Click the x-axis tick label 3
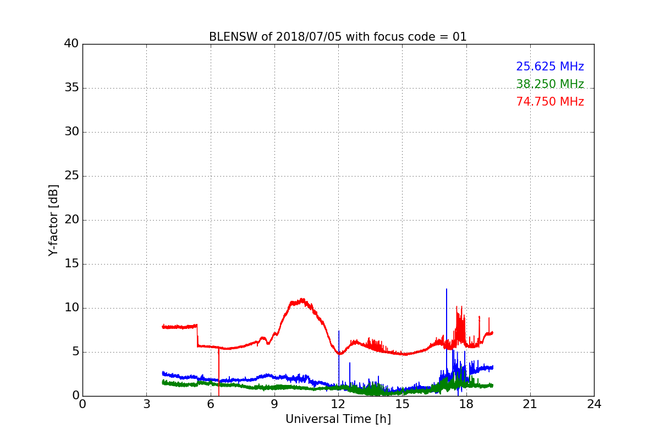 pos(146,404)
